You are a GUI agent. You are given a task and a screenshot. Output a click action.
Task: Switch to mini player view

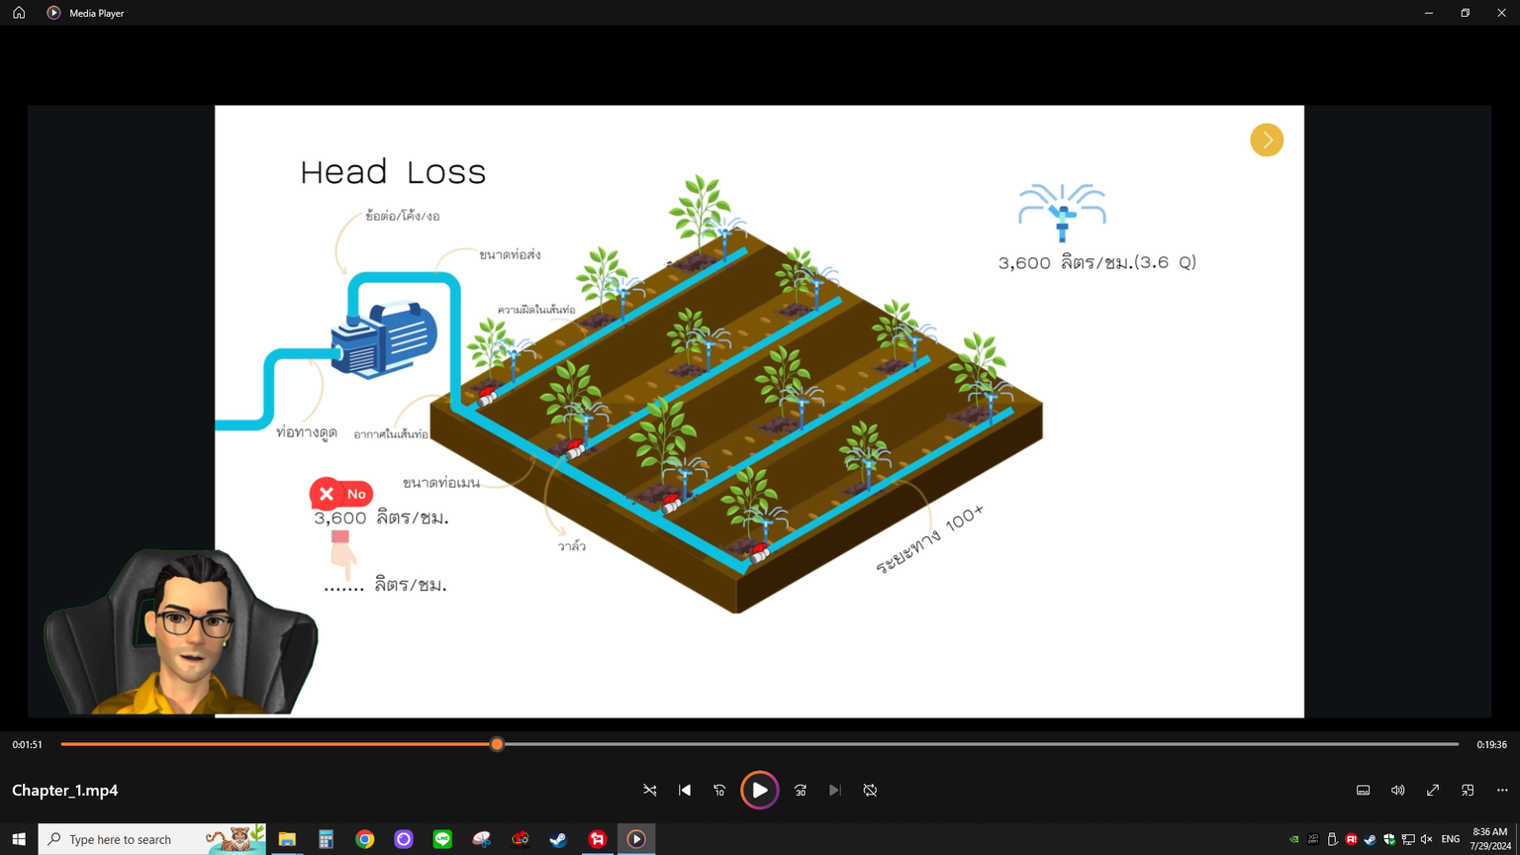point(1468,791)
